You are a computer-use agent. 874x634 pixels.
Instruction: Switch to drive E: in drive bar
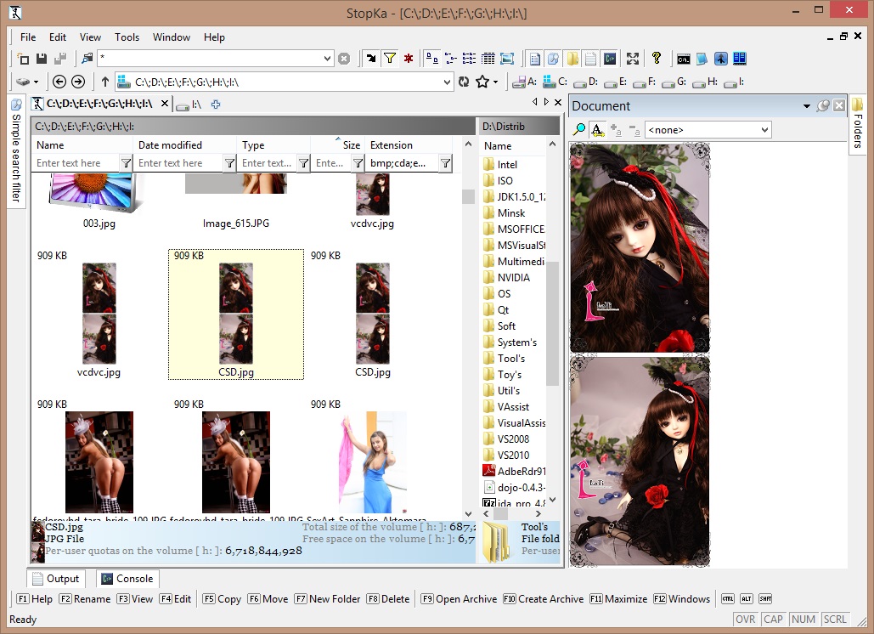coord(615,82)
